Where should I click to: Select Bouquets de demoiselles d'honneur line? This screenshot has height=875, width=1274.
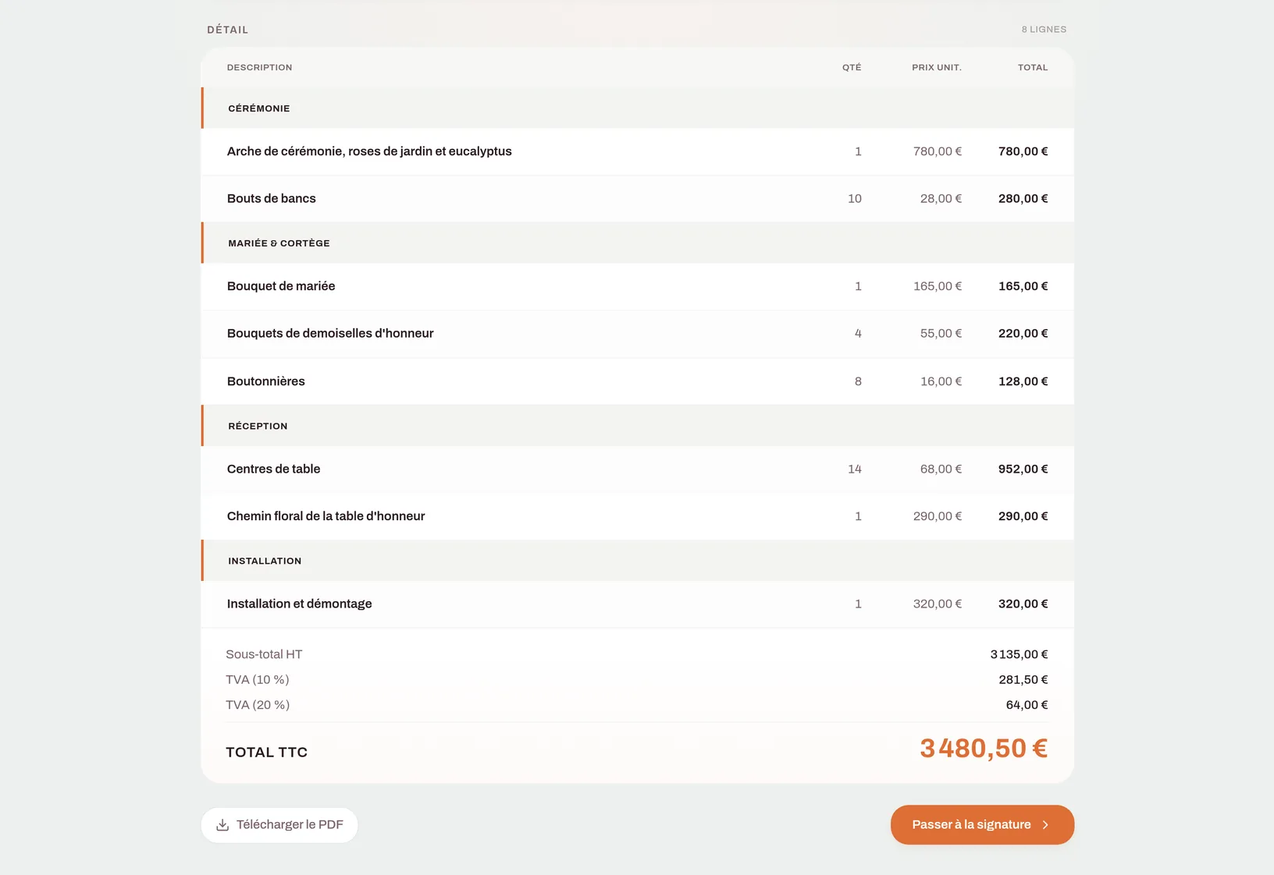click(638, 334)
